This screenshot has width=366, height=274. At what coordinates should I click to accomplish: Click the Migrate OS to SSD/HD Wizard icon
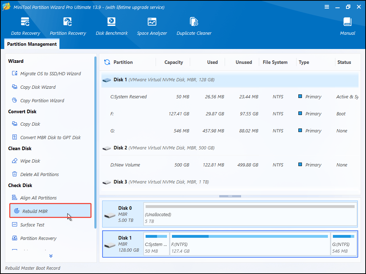(15, 73)
